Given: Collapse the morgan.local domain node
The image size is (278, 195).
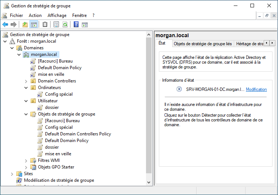Looking at the screenshot, I should (x=19, y=54).
